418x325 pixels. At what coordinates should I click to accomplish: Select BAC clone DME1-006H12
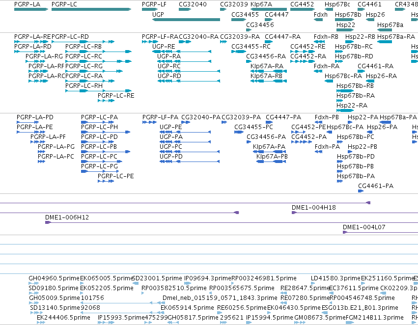click(232, 222)
